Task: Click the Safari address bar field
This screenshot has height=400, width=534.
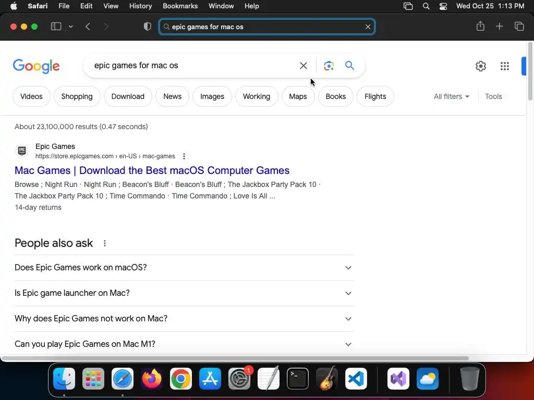Action: 267,27
